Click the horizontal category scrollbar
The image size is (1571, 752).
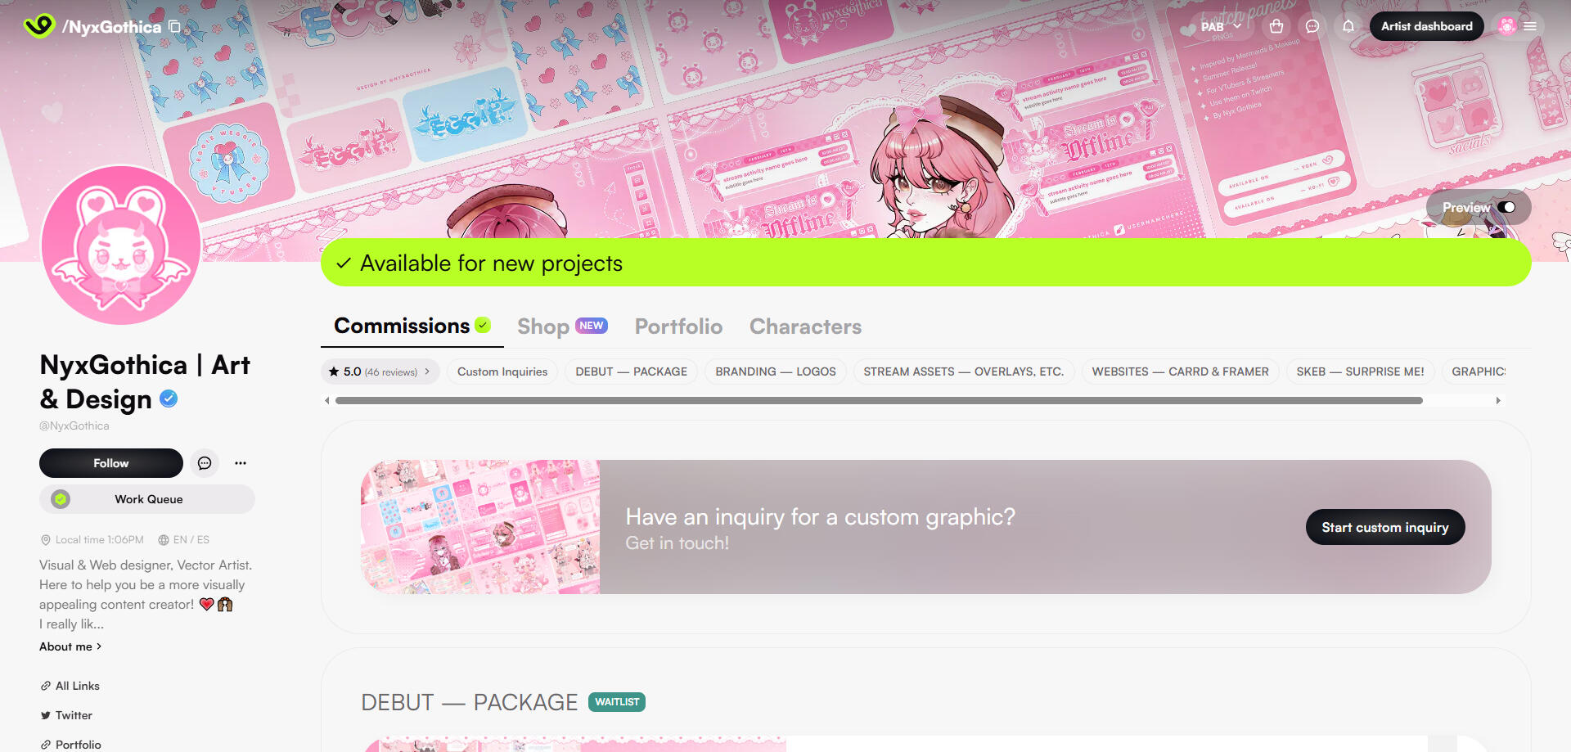879,401
